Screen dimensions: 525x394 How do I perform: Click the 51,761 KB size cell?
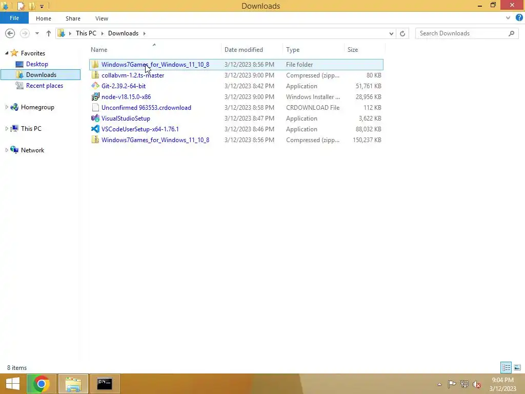[x=368, y=86]
